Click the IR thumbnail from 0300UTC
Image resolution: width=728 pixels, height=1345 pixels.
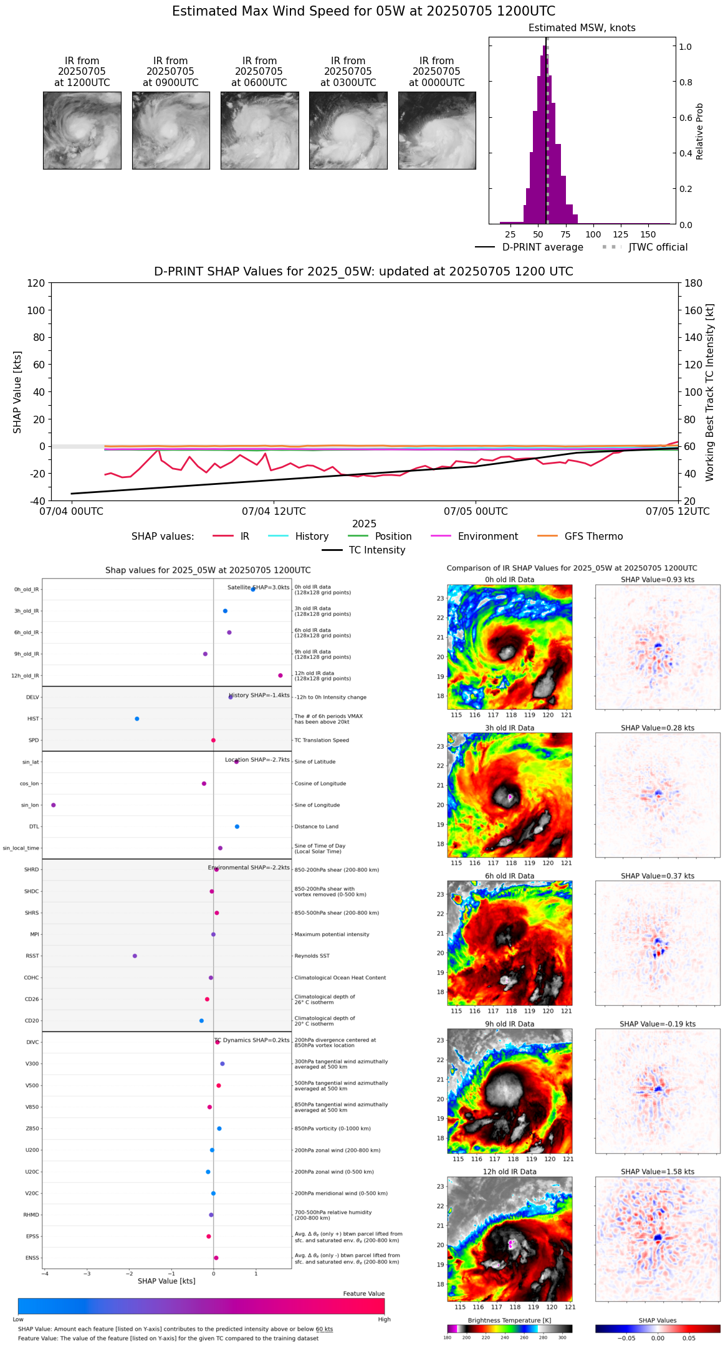point(348,130)
